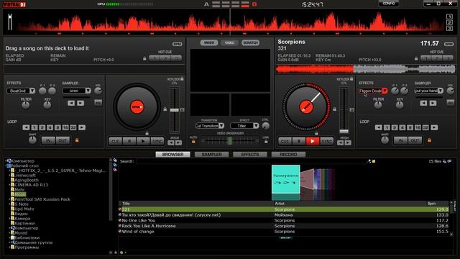
Task: Click the right deck KEY knob
Action: tap(400, 105)
